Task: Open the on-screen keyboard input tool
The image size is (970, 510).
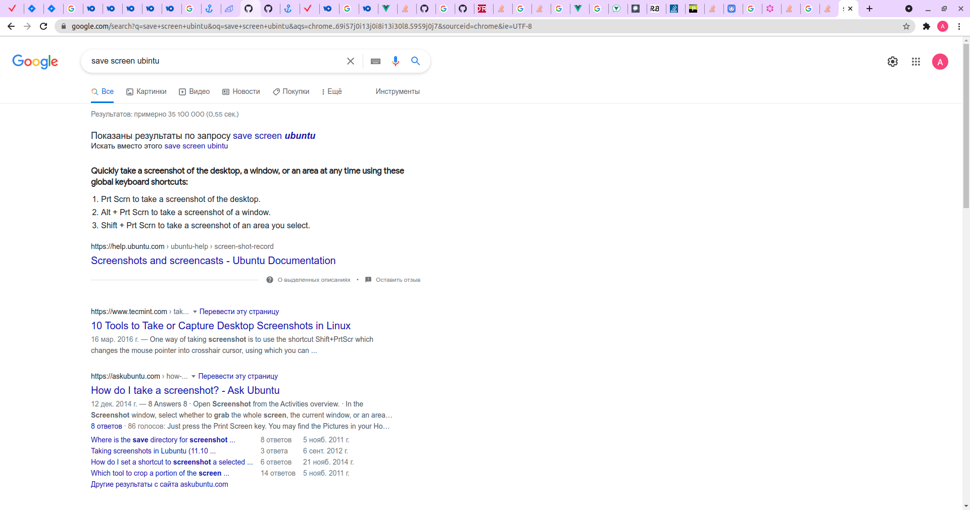Action: click(375, 61)
